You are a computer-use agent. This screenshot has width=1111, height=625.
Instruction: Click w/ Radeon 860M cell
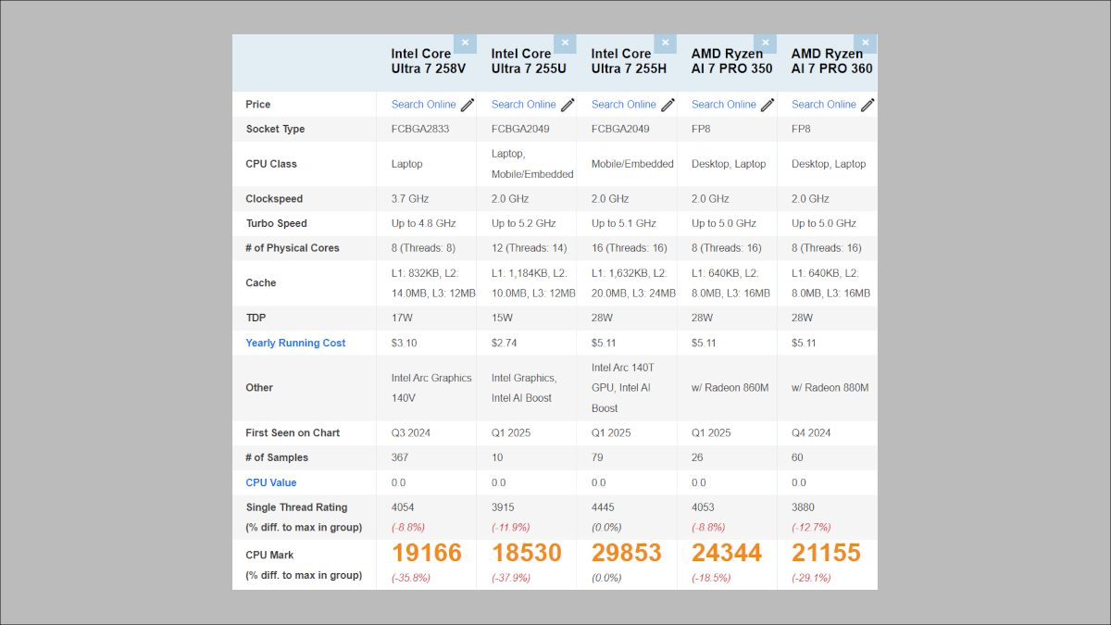(730, 388)
